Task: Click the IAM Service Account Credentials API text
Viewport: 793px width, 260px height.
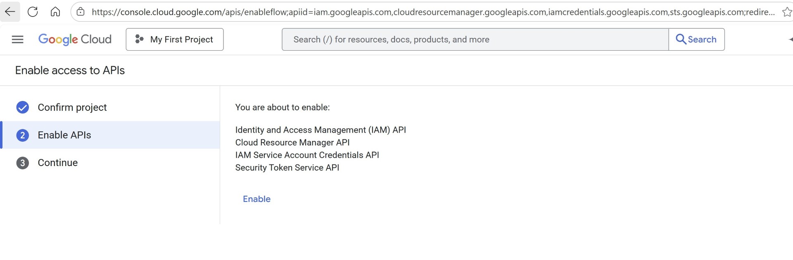Action: [x=307, y=155]
